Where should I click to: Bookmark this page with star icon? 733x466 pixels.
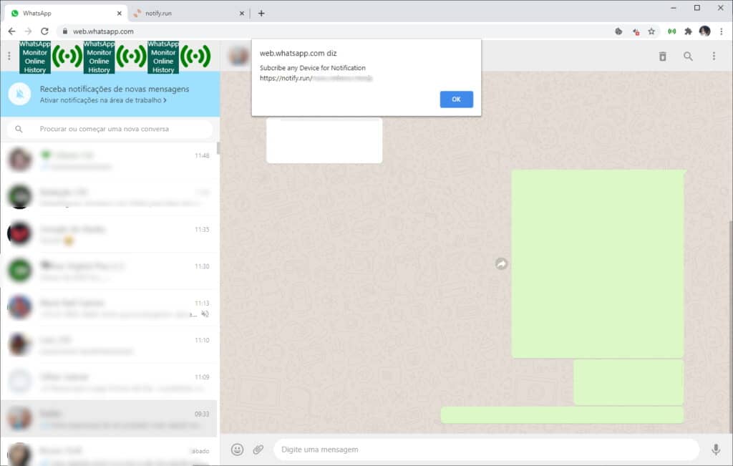click(x=651, y=31)
